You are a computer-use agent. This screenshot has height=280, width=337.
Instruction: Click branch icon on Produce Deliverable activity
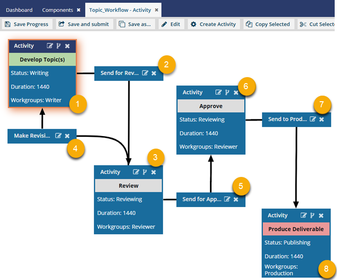coord(312,215)
